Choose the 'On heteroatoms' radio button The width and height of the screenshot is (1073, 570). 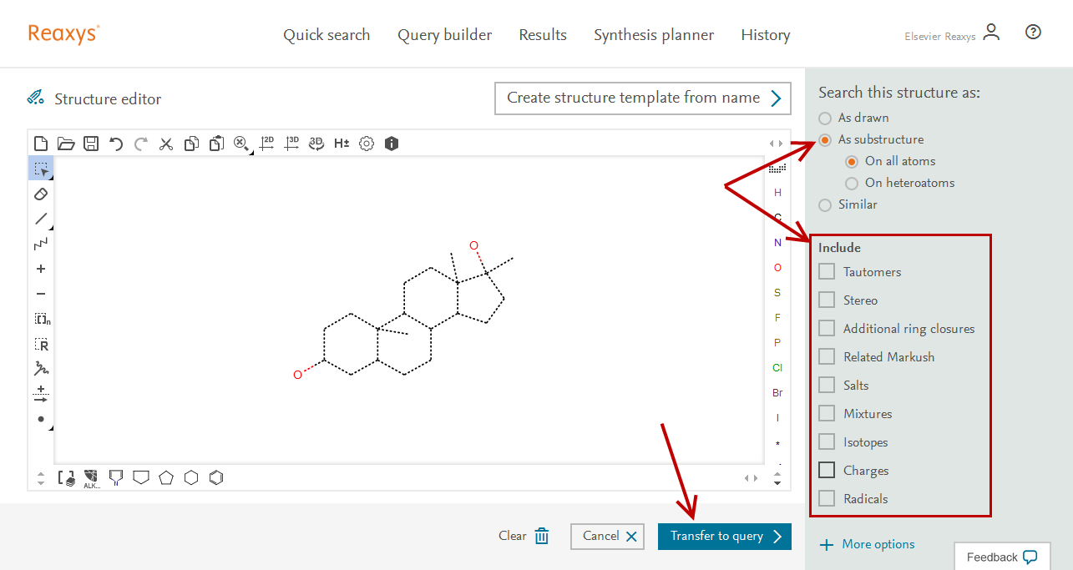[x=852, y=183]
